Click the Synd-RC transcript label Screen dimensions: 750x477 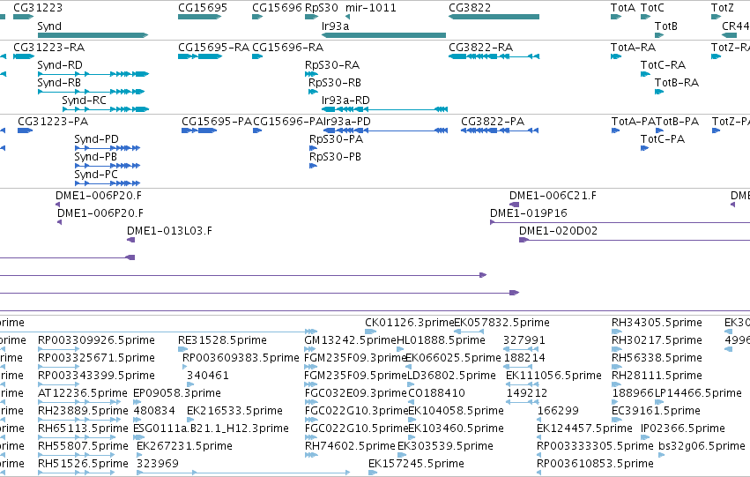85,101
